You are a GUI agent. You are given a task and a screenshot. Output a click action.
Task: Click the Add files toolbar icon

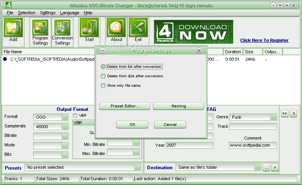coord(13,28)
